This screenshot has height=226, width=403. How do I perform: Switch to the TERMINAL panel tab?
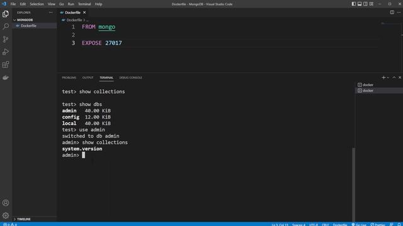[106, 77]
